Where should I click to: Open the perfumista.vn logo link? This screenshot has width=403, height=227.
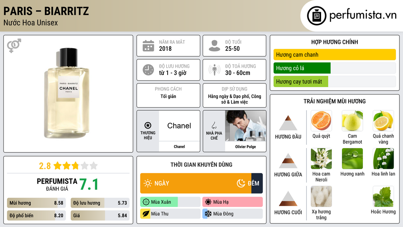pyautogui.click(x=353, y=16)
